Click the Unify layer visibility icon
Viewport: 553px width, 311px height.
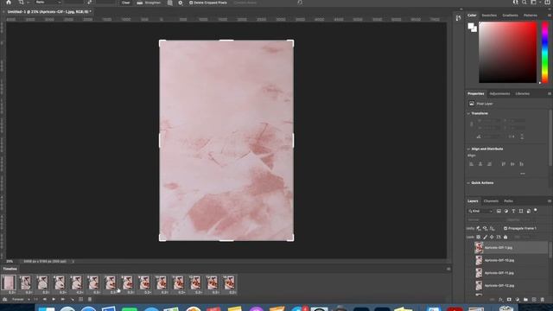point(486,228)
